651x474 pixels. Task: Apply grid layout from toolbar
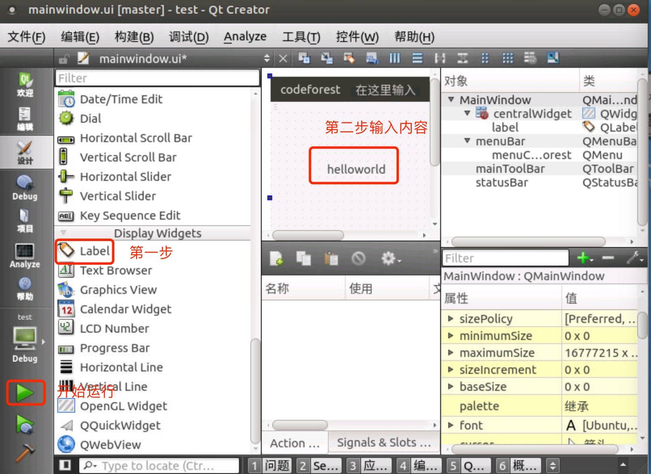[x=508, y=58]
